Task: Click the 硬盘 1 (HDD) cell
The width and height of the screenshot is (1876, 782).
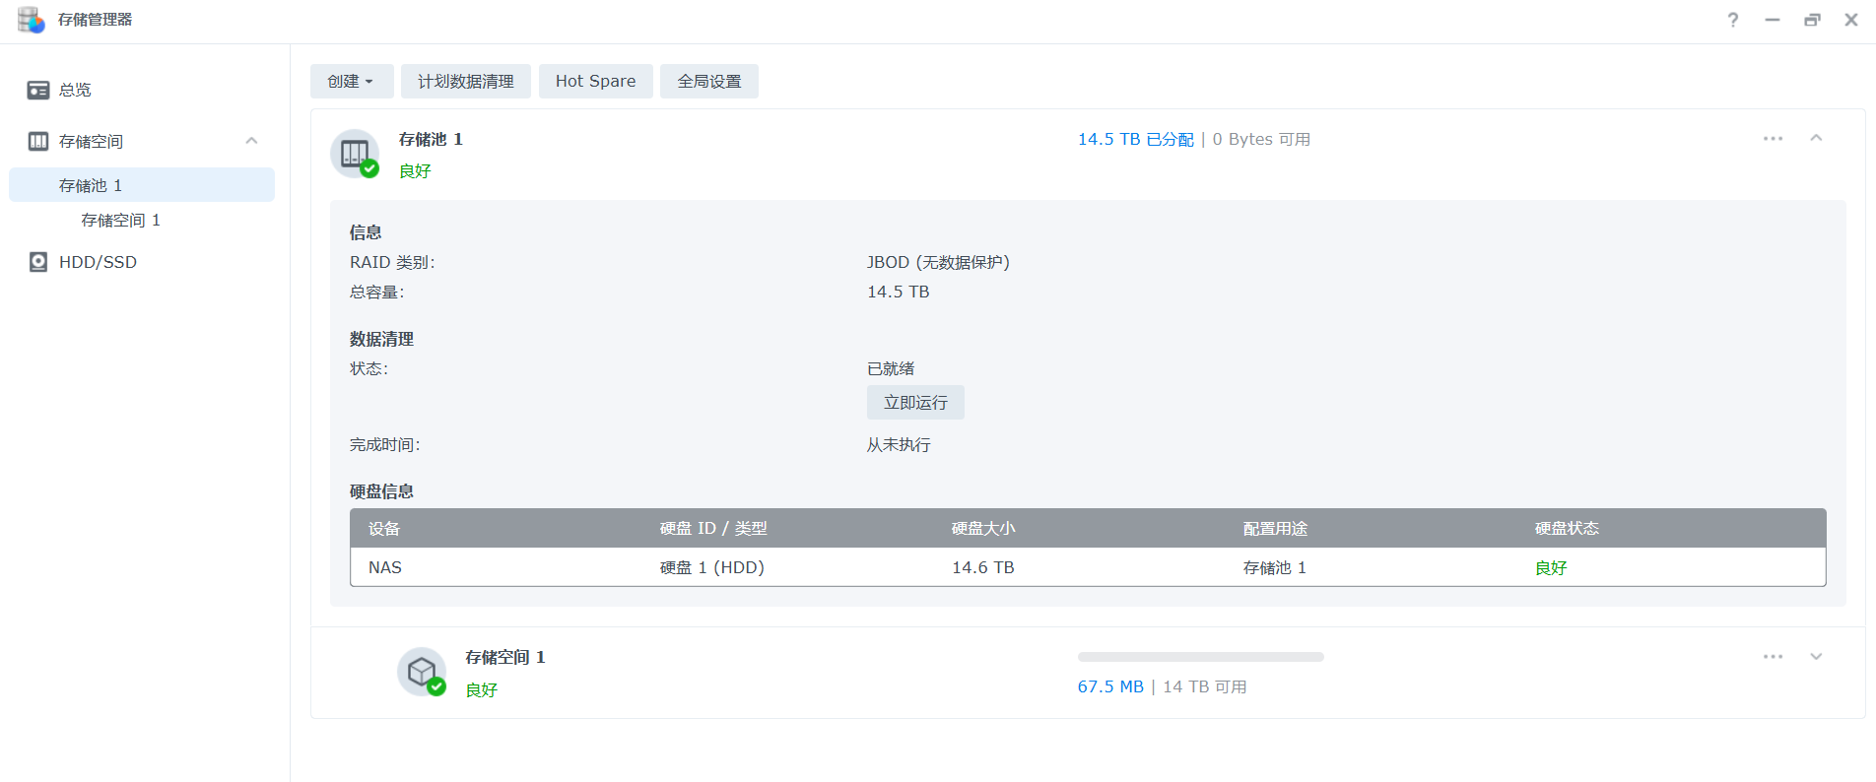Action: (x=712, y=567)
